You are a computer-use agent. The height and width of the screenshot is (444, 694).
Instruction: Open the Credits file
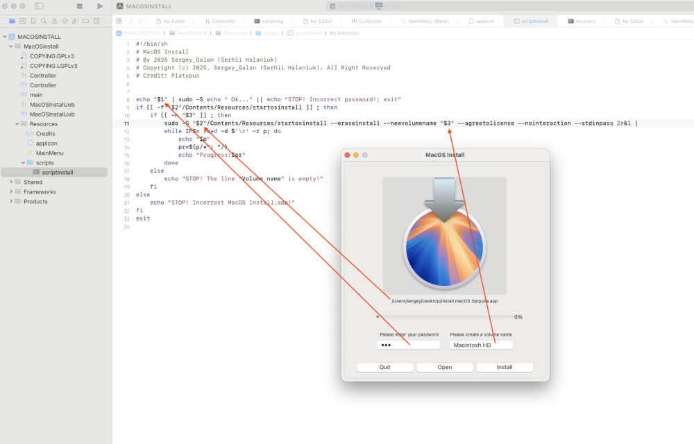[46, 134]
